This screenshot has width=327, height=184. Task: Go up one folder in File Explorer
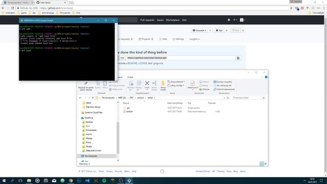[93, 98]
